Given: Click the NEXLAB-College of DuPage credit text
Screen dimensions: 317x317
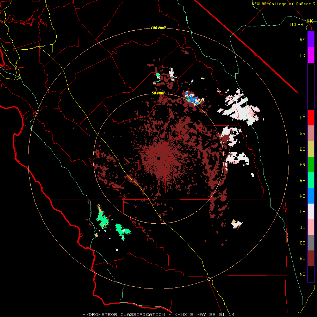Looking at the screenshot, I should coord(283,4).
